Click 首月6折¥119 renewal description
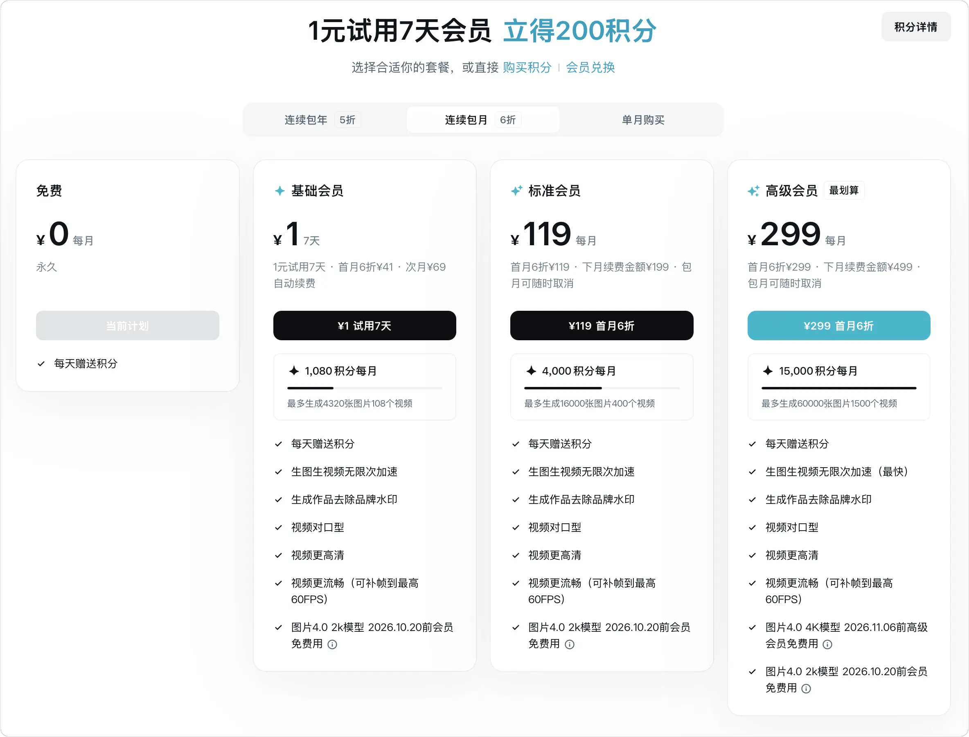Image resolution: width=969 pixels, height=737 pixels. click(x=601, y=275)
